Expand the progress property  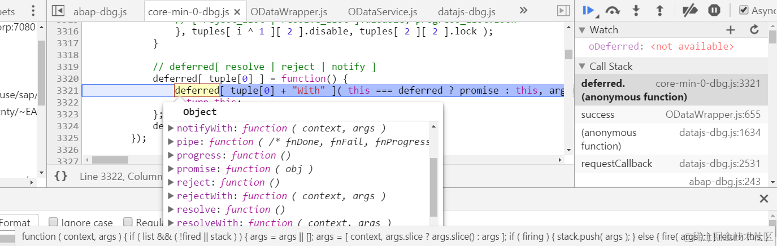(172, 155)
